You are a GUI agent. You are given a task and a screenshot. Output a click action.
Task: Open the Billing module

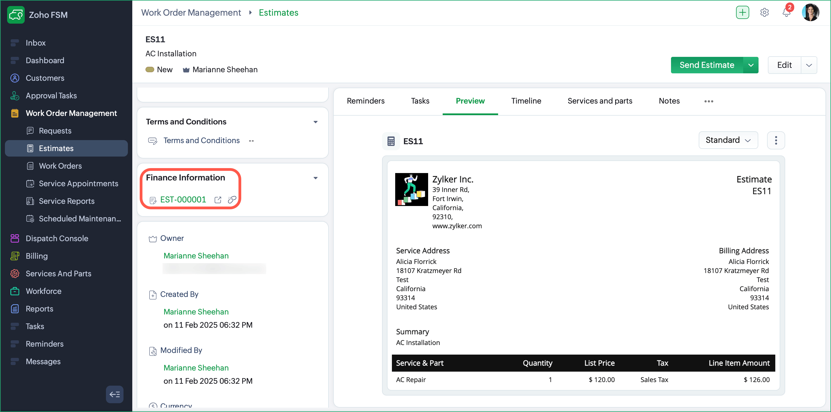point(37,256)
